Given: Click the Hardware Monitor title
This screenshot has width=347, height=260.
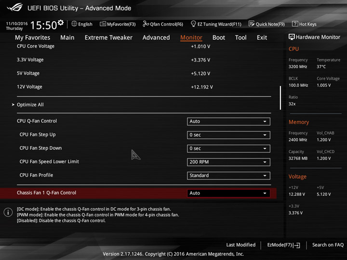Looking at the screenshot, I should point(318,37).
